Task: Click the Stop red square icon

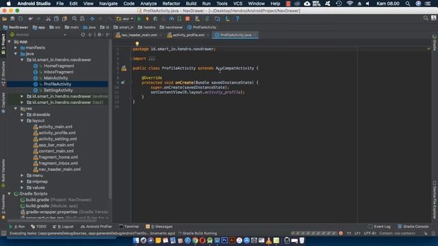Action: (x=188, y=18)
